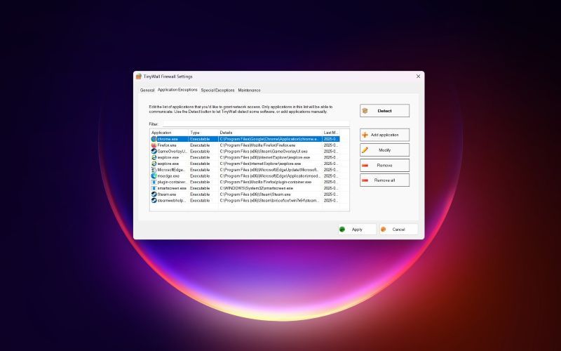Open the General tab
This screenshot has height=351, width=561.
[147, 91]
